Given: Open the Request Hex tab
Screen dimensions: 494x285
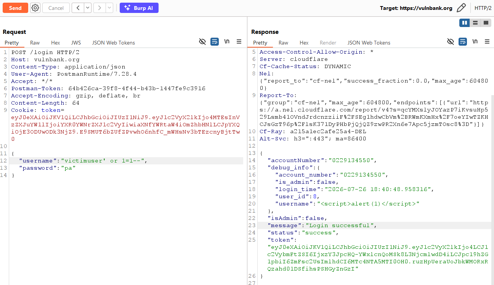Looking at the screenshot, I should click(56, 43).
